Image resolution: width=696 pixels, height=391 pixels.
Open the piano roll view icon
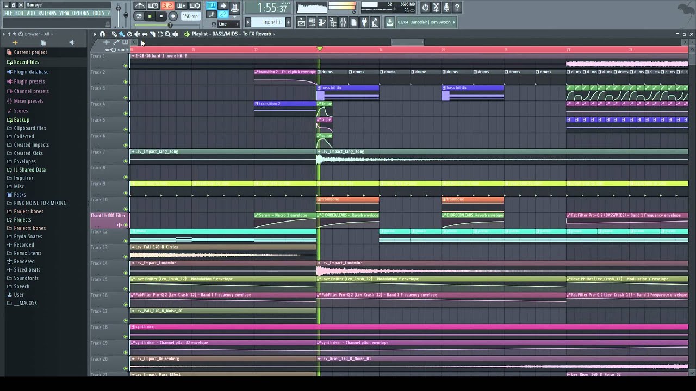pyautogui.click(x=322, y=22)
